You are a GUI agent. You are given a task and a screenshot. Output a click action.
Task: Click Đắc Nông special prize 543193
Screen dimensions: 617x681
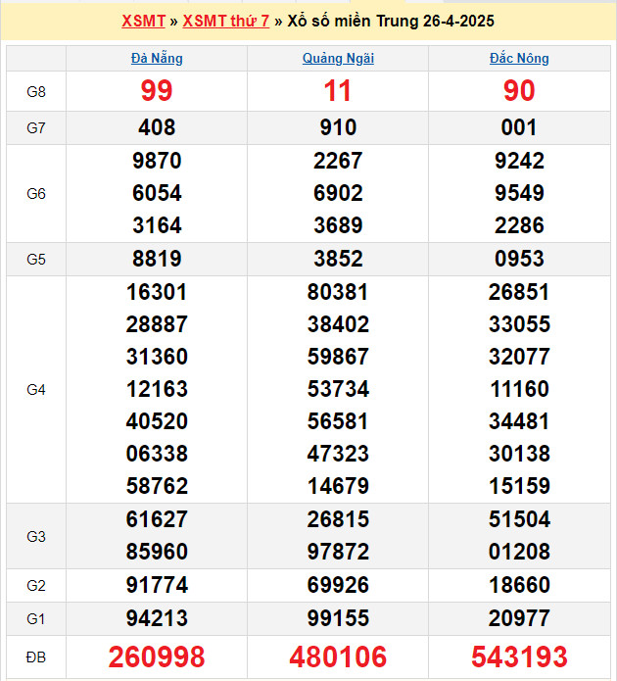(x=519, y=657)
